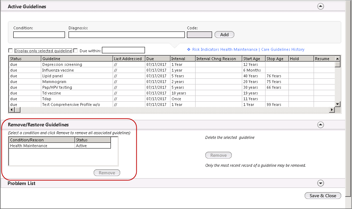Select the Td vaccine guideline

(x=172, y=93)
